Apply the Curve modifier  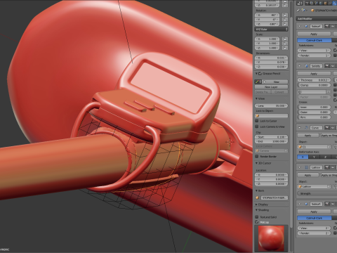(x=308, y=136)
